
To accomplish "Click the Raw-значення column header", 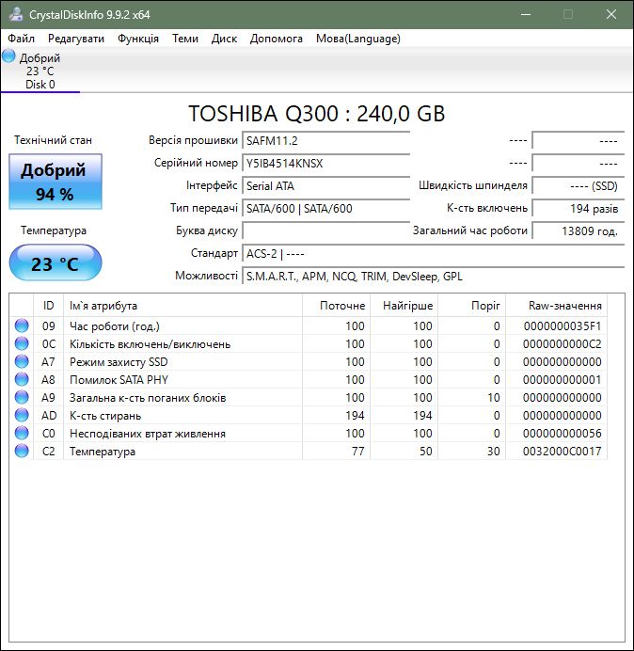I will pyautogui.click(x=556, y=306).
